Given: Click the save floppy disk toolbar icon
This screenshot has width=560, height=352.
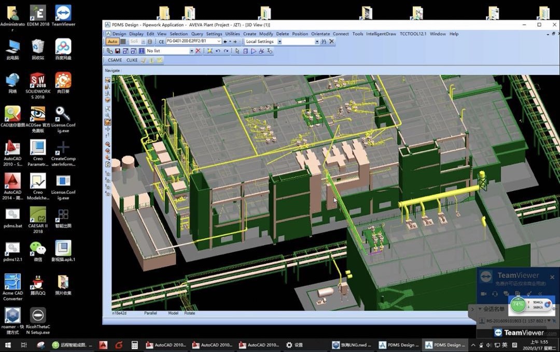Looking at the screenshot, I should click(x=118, y=51).
